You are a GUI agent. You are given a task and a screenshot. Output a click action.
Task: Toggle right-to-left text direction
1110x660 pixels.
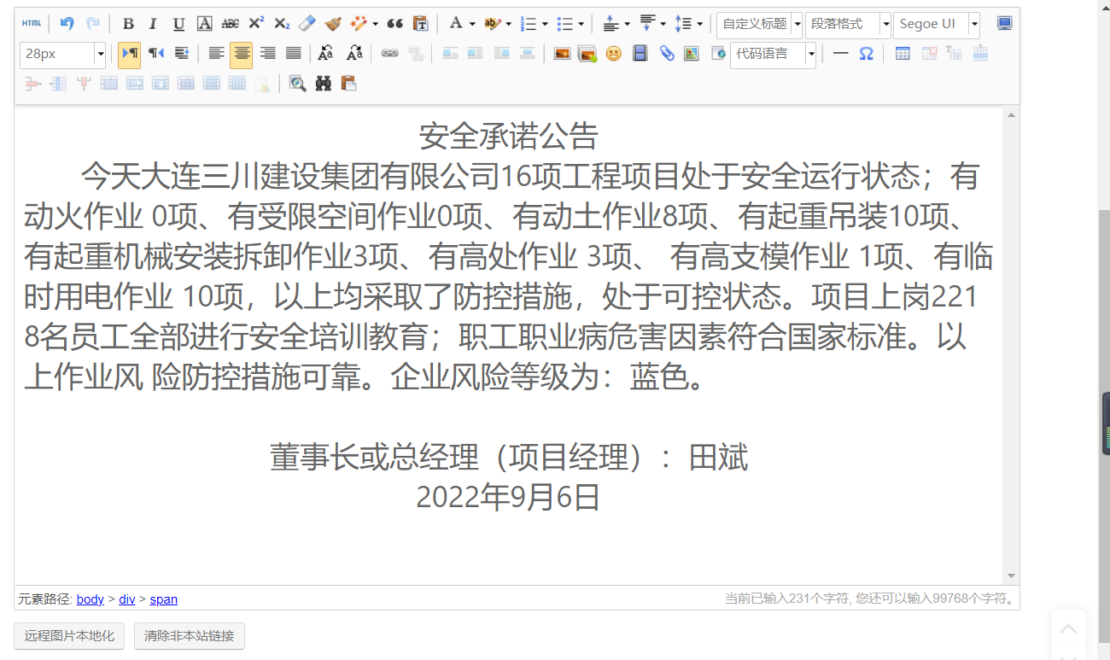tap(156, 54)
